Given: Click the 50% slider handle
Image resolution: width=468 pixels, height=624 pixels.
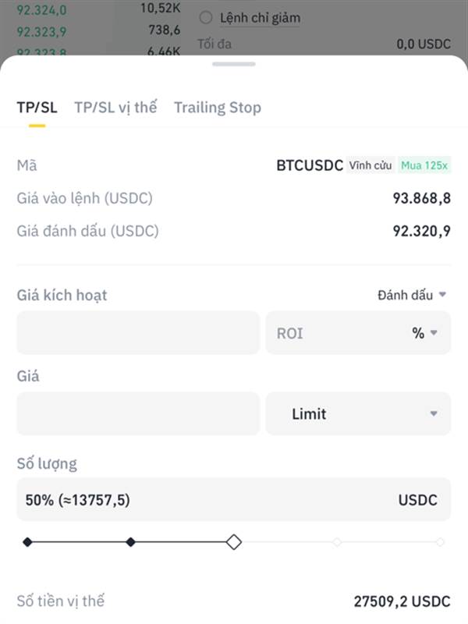Looking at the screenshot, I should [x=233, y=542].
